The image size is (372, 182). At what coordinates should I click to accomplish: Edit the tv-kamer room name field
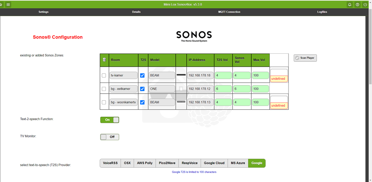point(123,76)
